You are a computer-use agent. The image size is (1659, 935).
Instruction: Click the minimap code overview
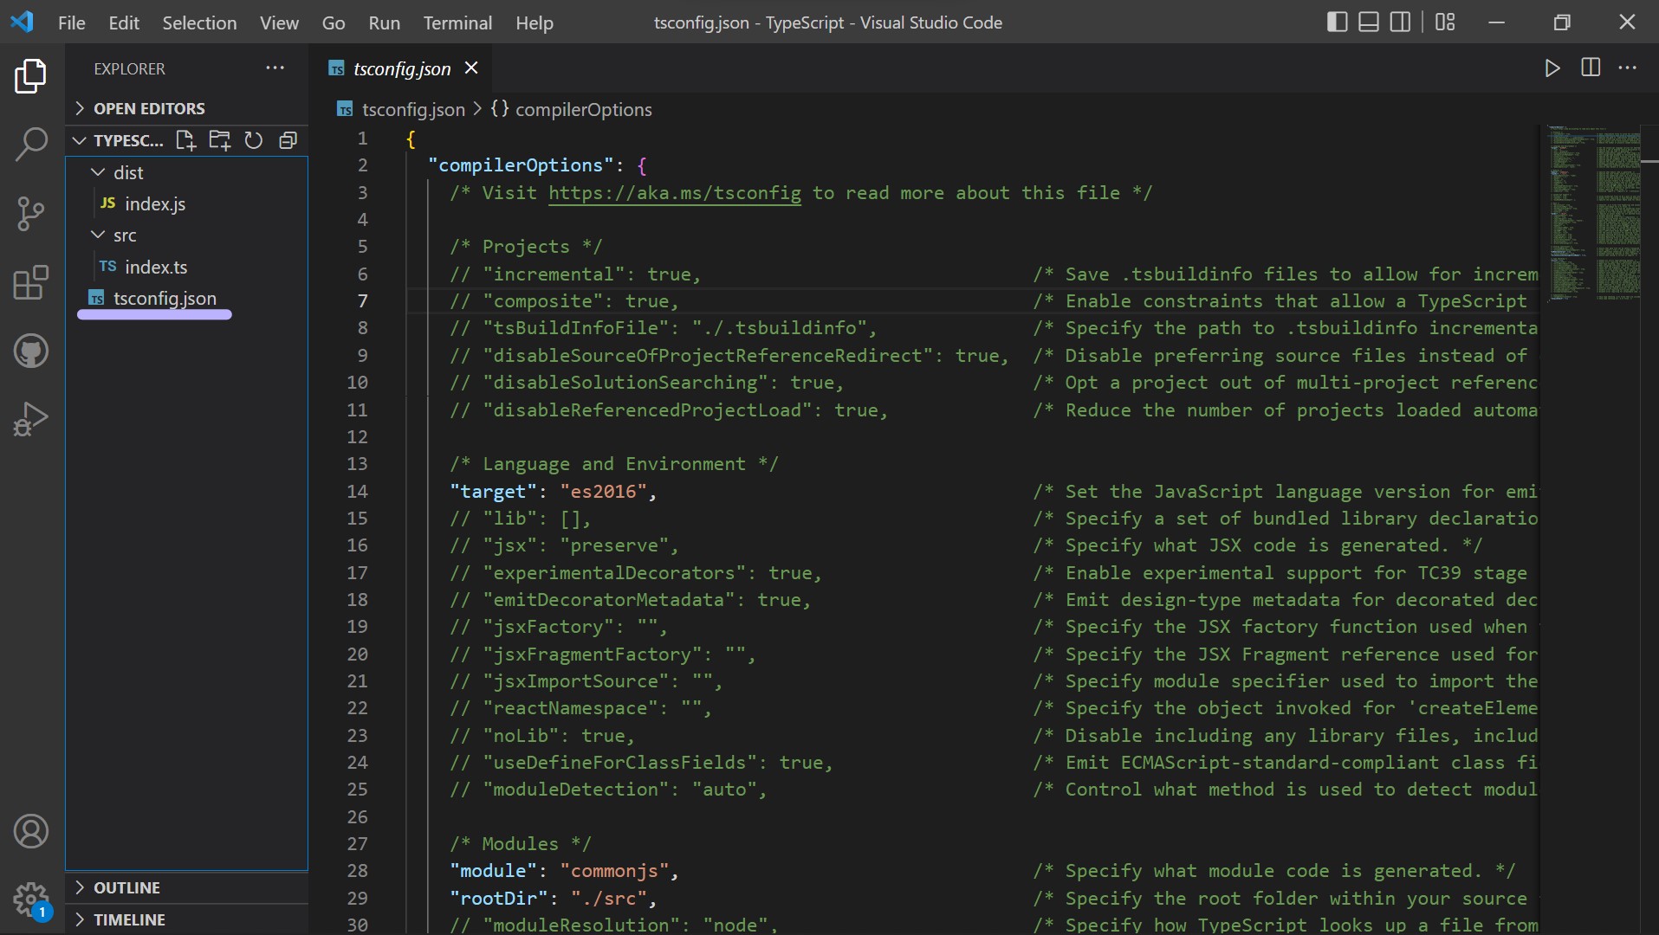click(x=1594, y=212)
